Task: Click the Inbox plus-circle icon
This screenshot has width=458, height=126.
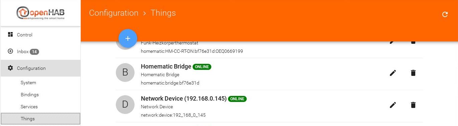Action: pyautogui.click(x=10, y=51)
